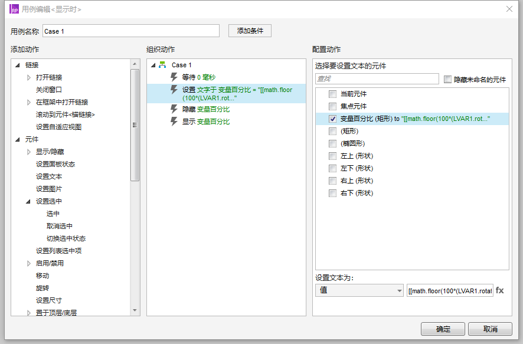Image resolution: width=523 pixels, height=344 pixels.
Task: Click scroll up arrow in 添加动作 list
Action: click(x=135, y=64)
